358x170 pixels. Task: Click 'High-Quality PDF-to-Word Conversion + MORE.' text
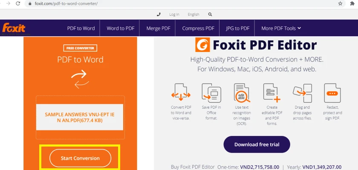(x=257, y=60)
